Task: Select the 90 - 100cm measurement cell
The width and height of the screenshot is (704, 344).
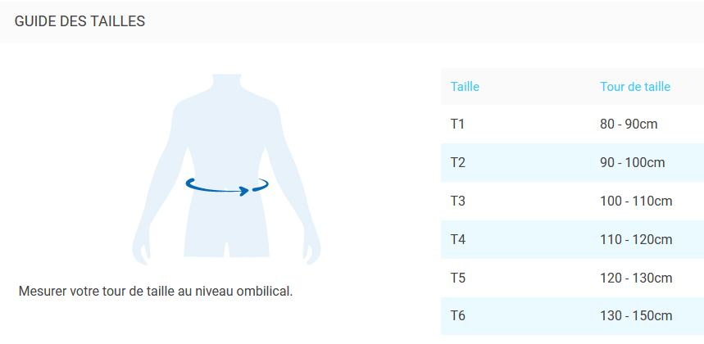Action: (632, 162)
